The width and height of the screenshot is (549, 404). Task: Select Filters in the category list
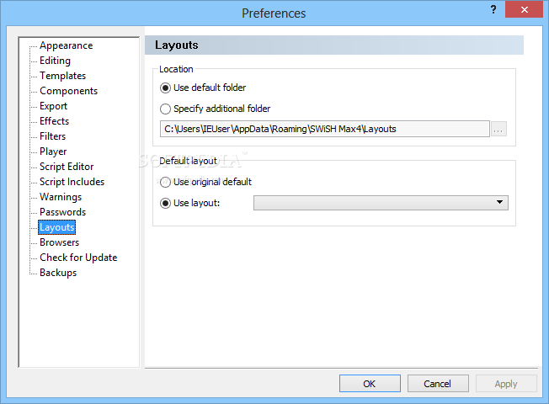click(x=52, y=136)
